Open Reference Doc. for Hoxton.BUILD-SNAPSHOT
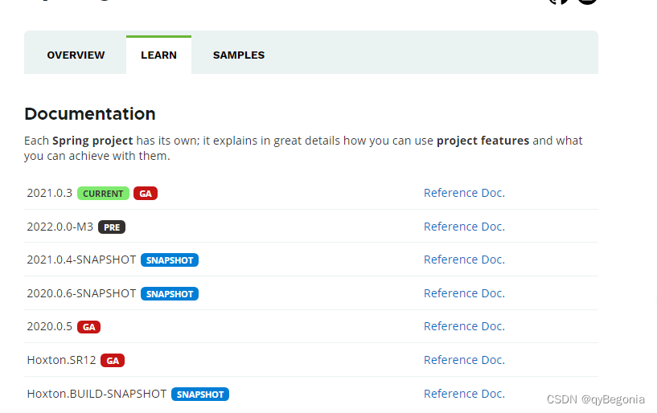This screenshot has height=413, width=657. (x=464, y=394)
